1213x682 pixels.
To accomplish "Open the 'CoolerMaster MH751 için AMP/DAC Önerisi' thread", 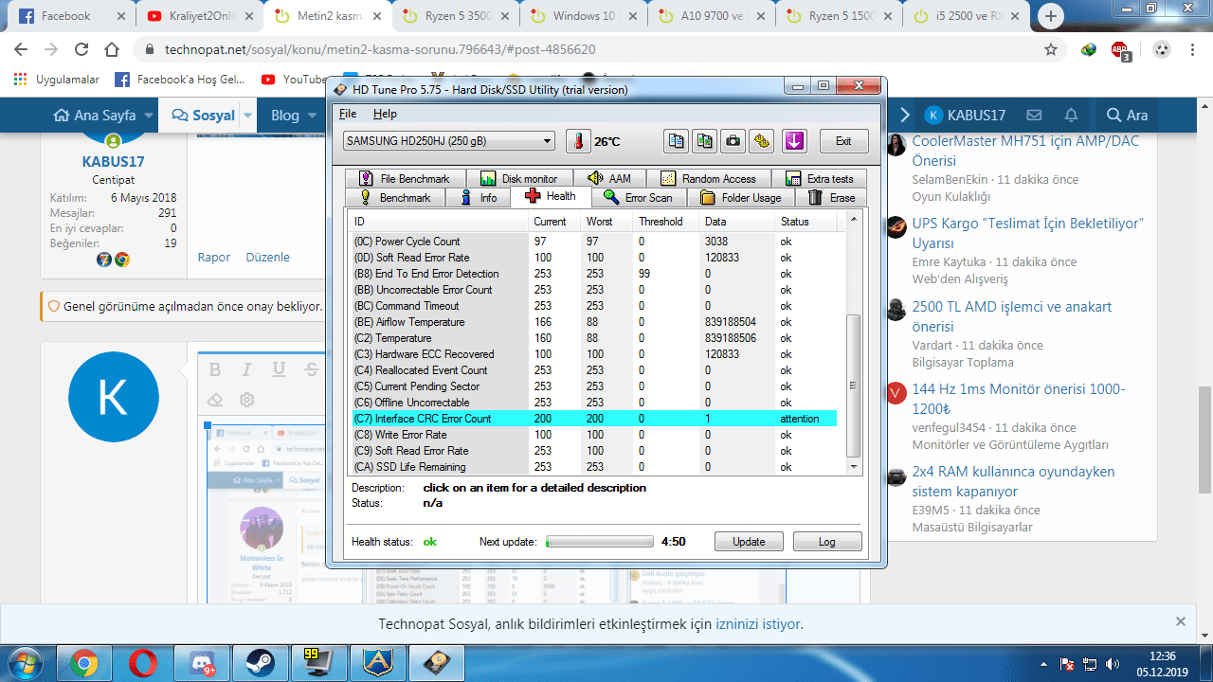I will click(x=1025, y=151).
